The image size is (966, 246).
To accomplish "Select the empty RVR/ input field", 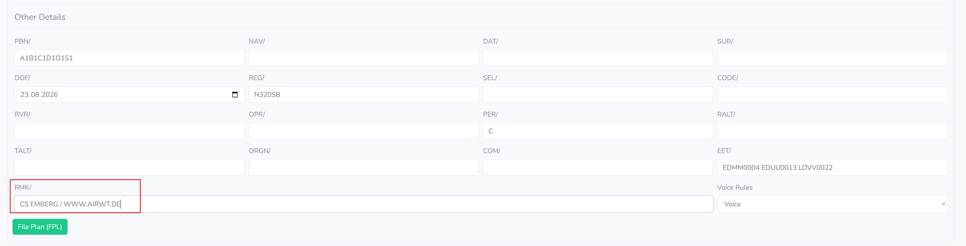I will 129,131.
